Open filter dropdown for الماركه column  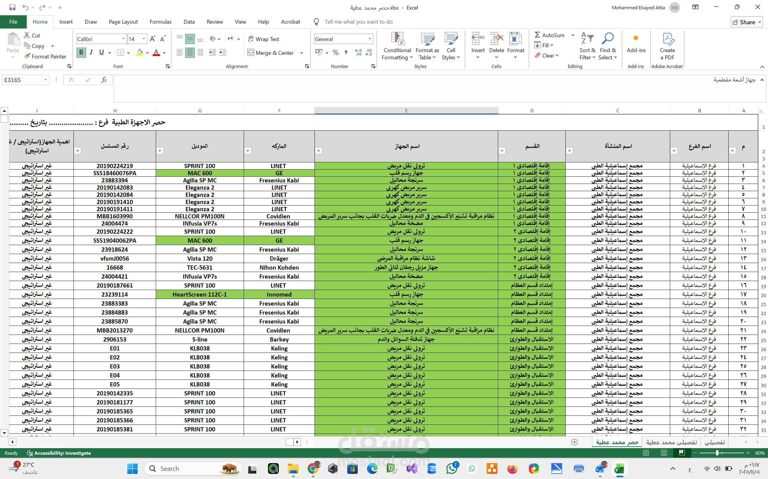tap(248, 151)
